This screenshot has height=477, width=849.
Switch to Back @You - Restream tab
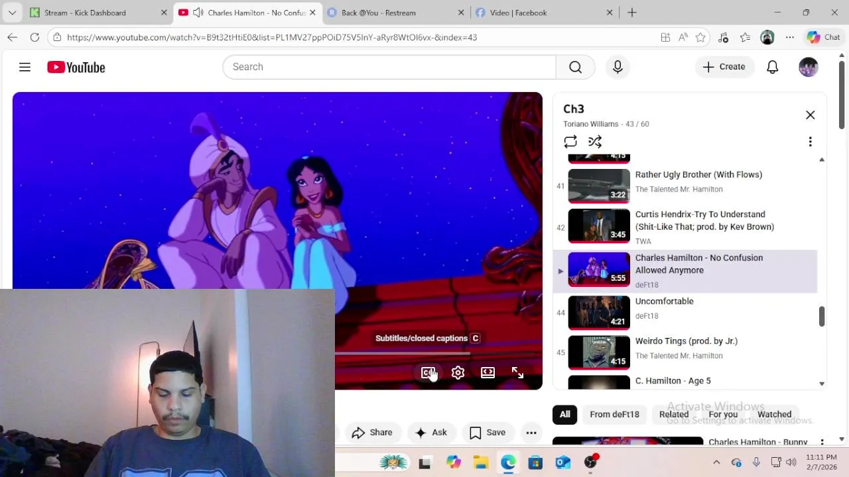pyautogui.click(x=396, y=13)
